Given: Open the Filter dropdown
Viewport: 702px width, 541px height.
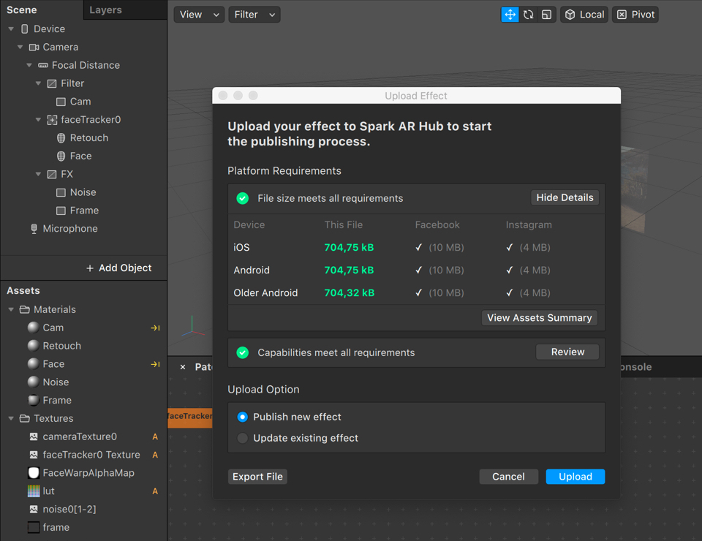Looking at the screenshot, I should click(x=254, y=15).
